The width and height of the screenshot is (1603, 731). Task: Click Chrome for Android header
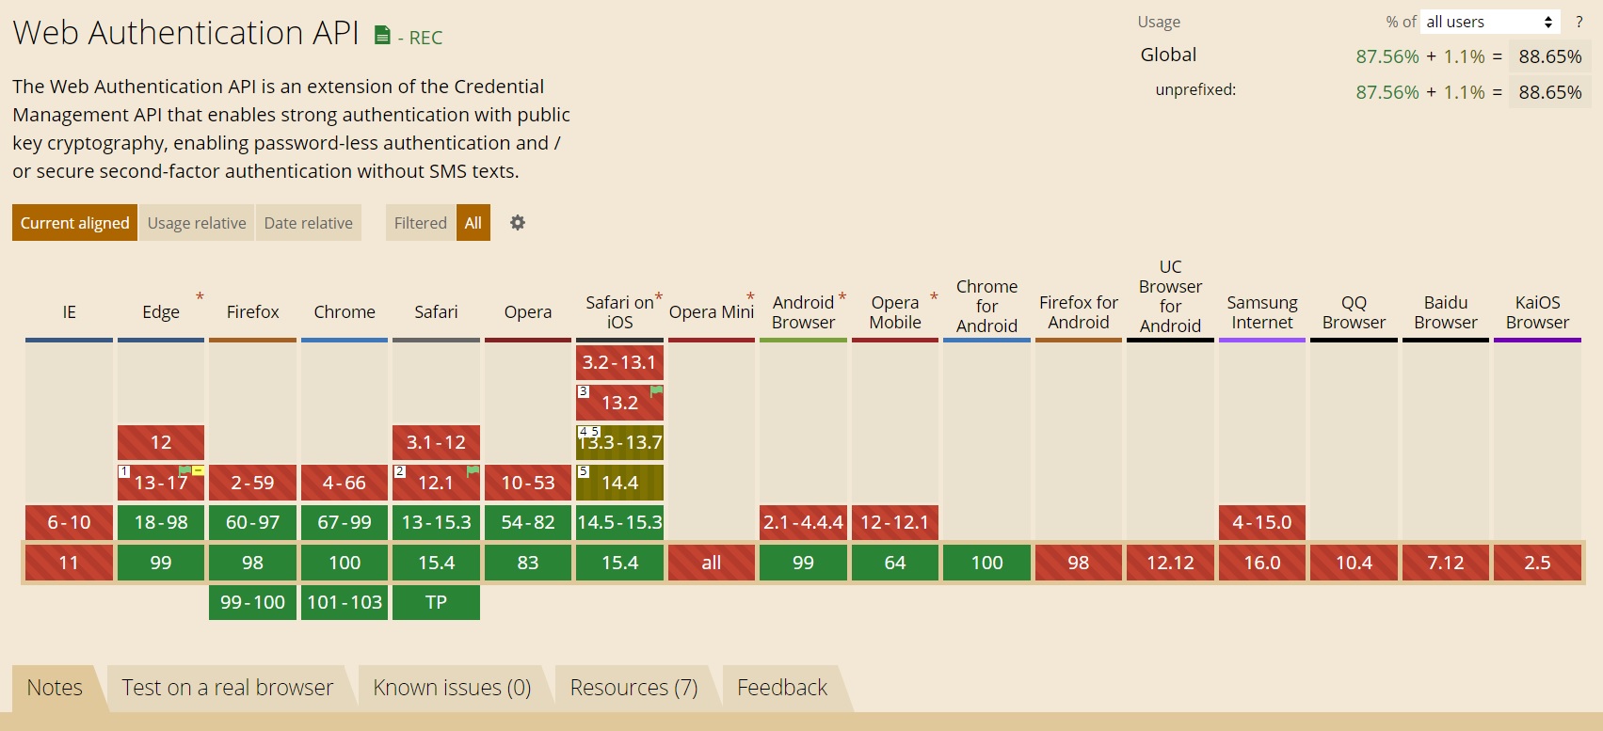point(986,306)
